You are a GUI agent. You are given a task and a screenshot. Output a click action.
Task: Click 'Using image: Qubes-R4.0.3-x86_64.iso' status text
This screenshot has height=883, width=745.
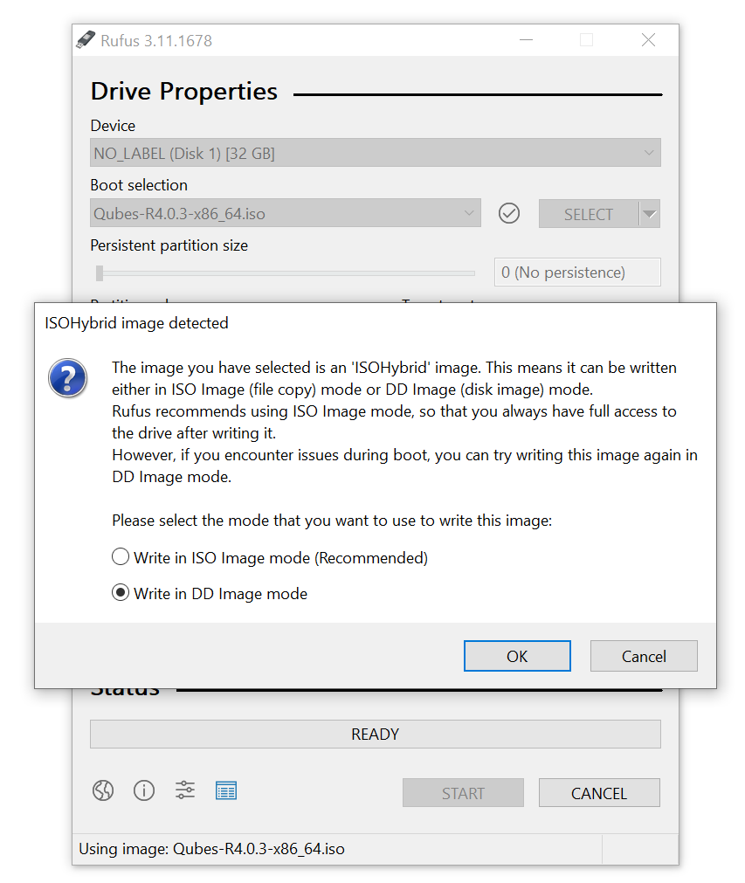[211, 849]
